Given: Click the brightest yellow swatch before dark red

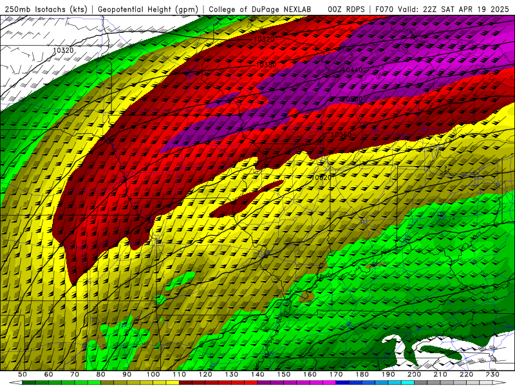Looking at the screenshot, I should 173,383.
